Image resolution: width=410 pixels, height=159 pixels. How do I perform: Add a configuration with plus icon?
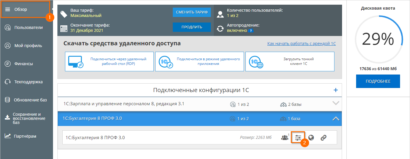336,90
